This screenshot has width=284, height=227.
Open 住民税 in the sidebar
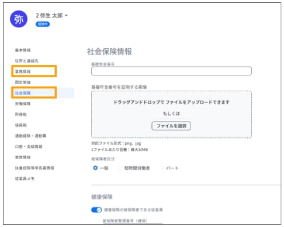click(x=21, y=125)
